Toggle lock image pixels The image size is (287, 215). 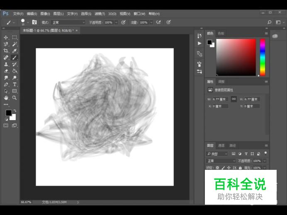pos(223,168)
